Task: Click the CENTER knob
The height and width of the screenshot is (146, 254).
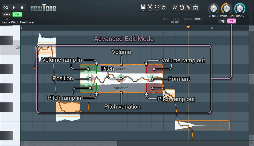Action: click(x=213, y=9)
